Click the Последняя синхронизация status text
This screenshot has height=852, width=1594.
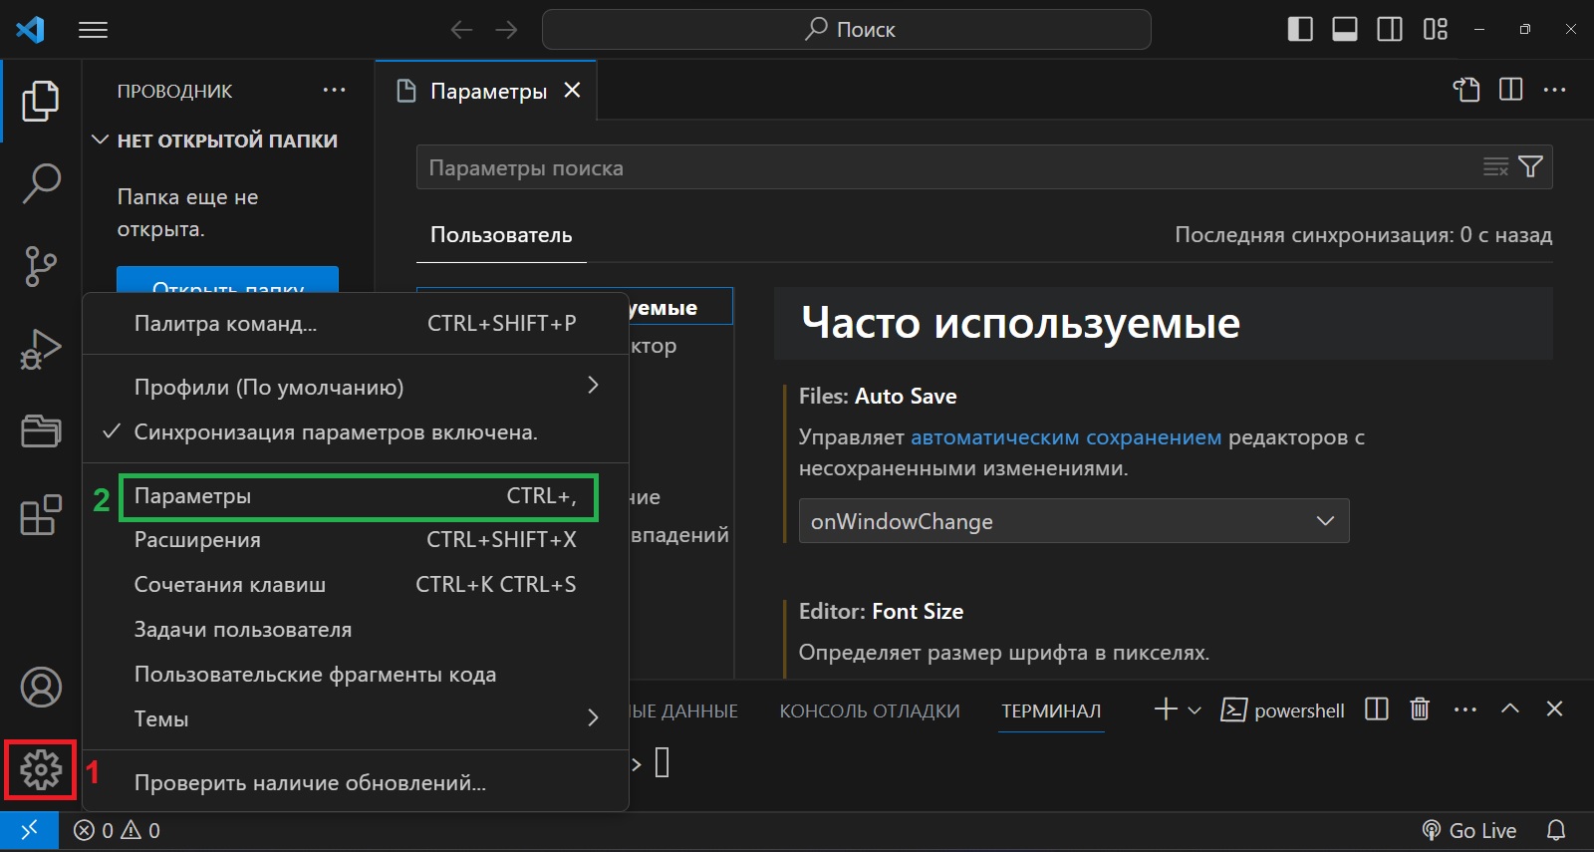(1363, 235)
